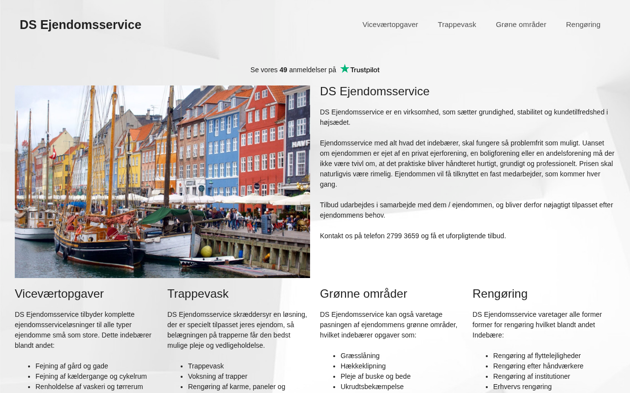
Task: Select 'Voksning af trapper' list item
Action: (218, 376)
